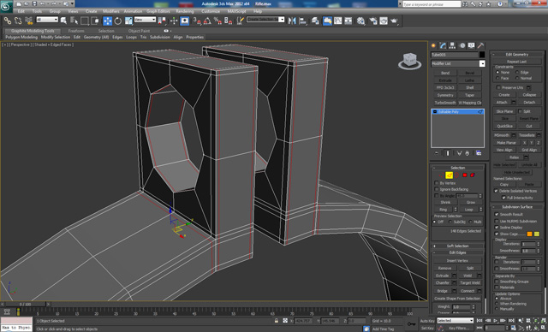Open the Material Editor

click(x=361, y=21)
